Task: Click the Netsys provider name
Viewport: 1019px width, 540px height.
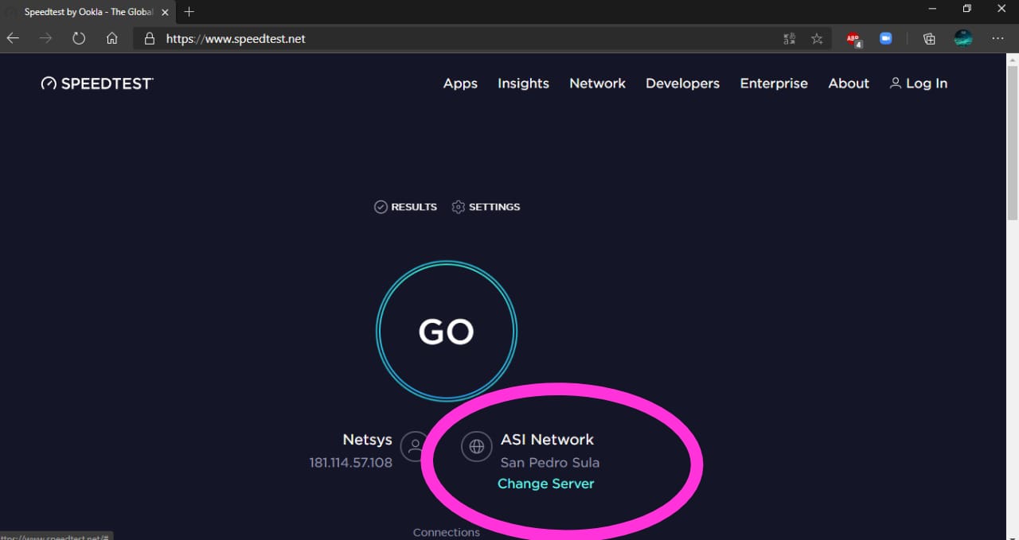Action: pos(368,440)
